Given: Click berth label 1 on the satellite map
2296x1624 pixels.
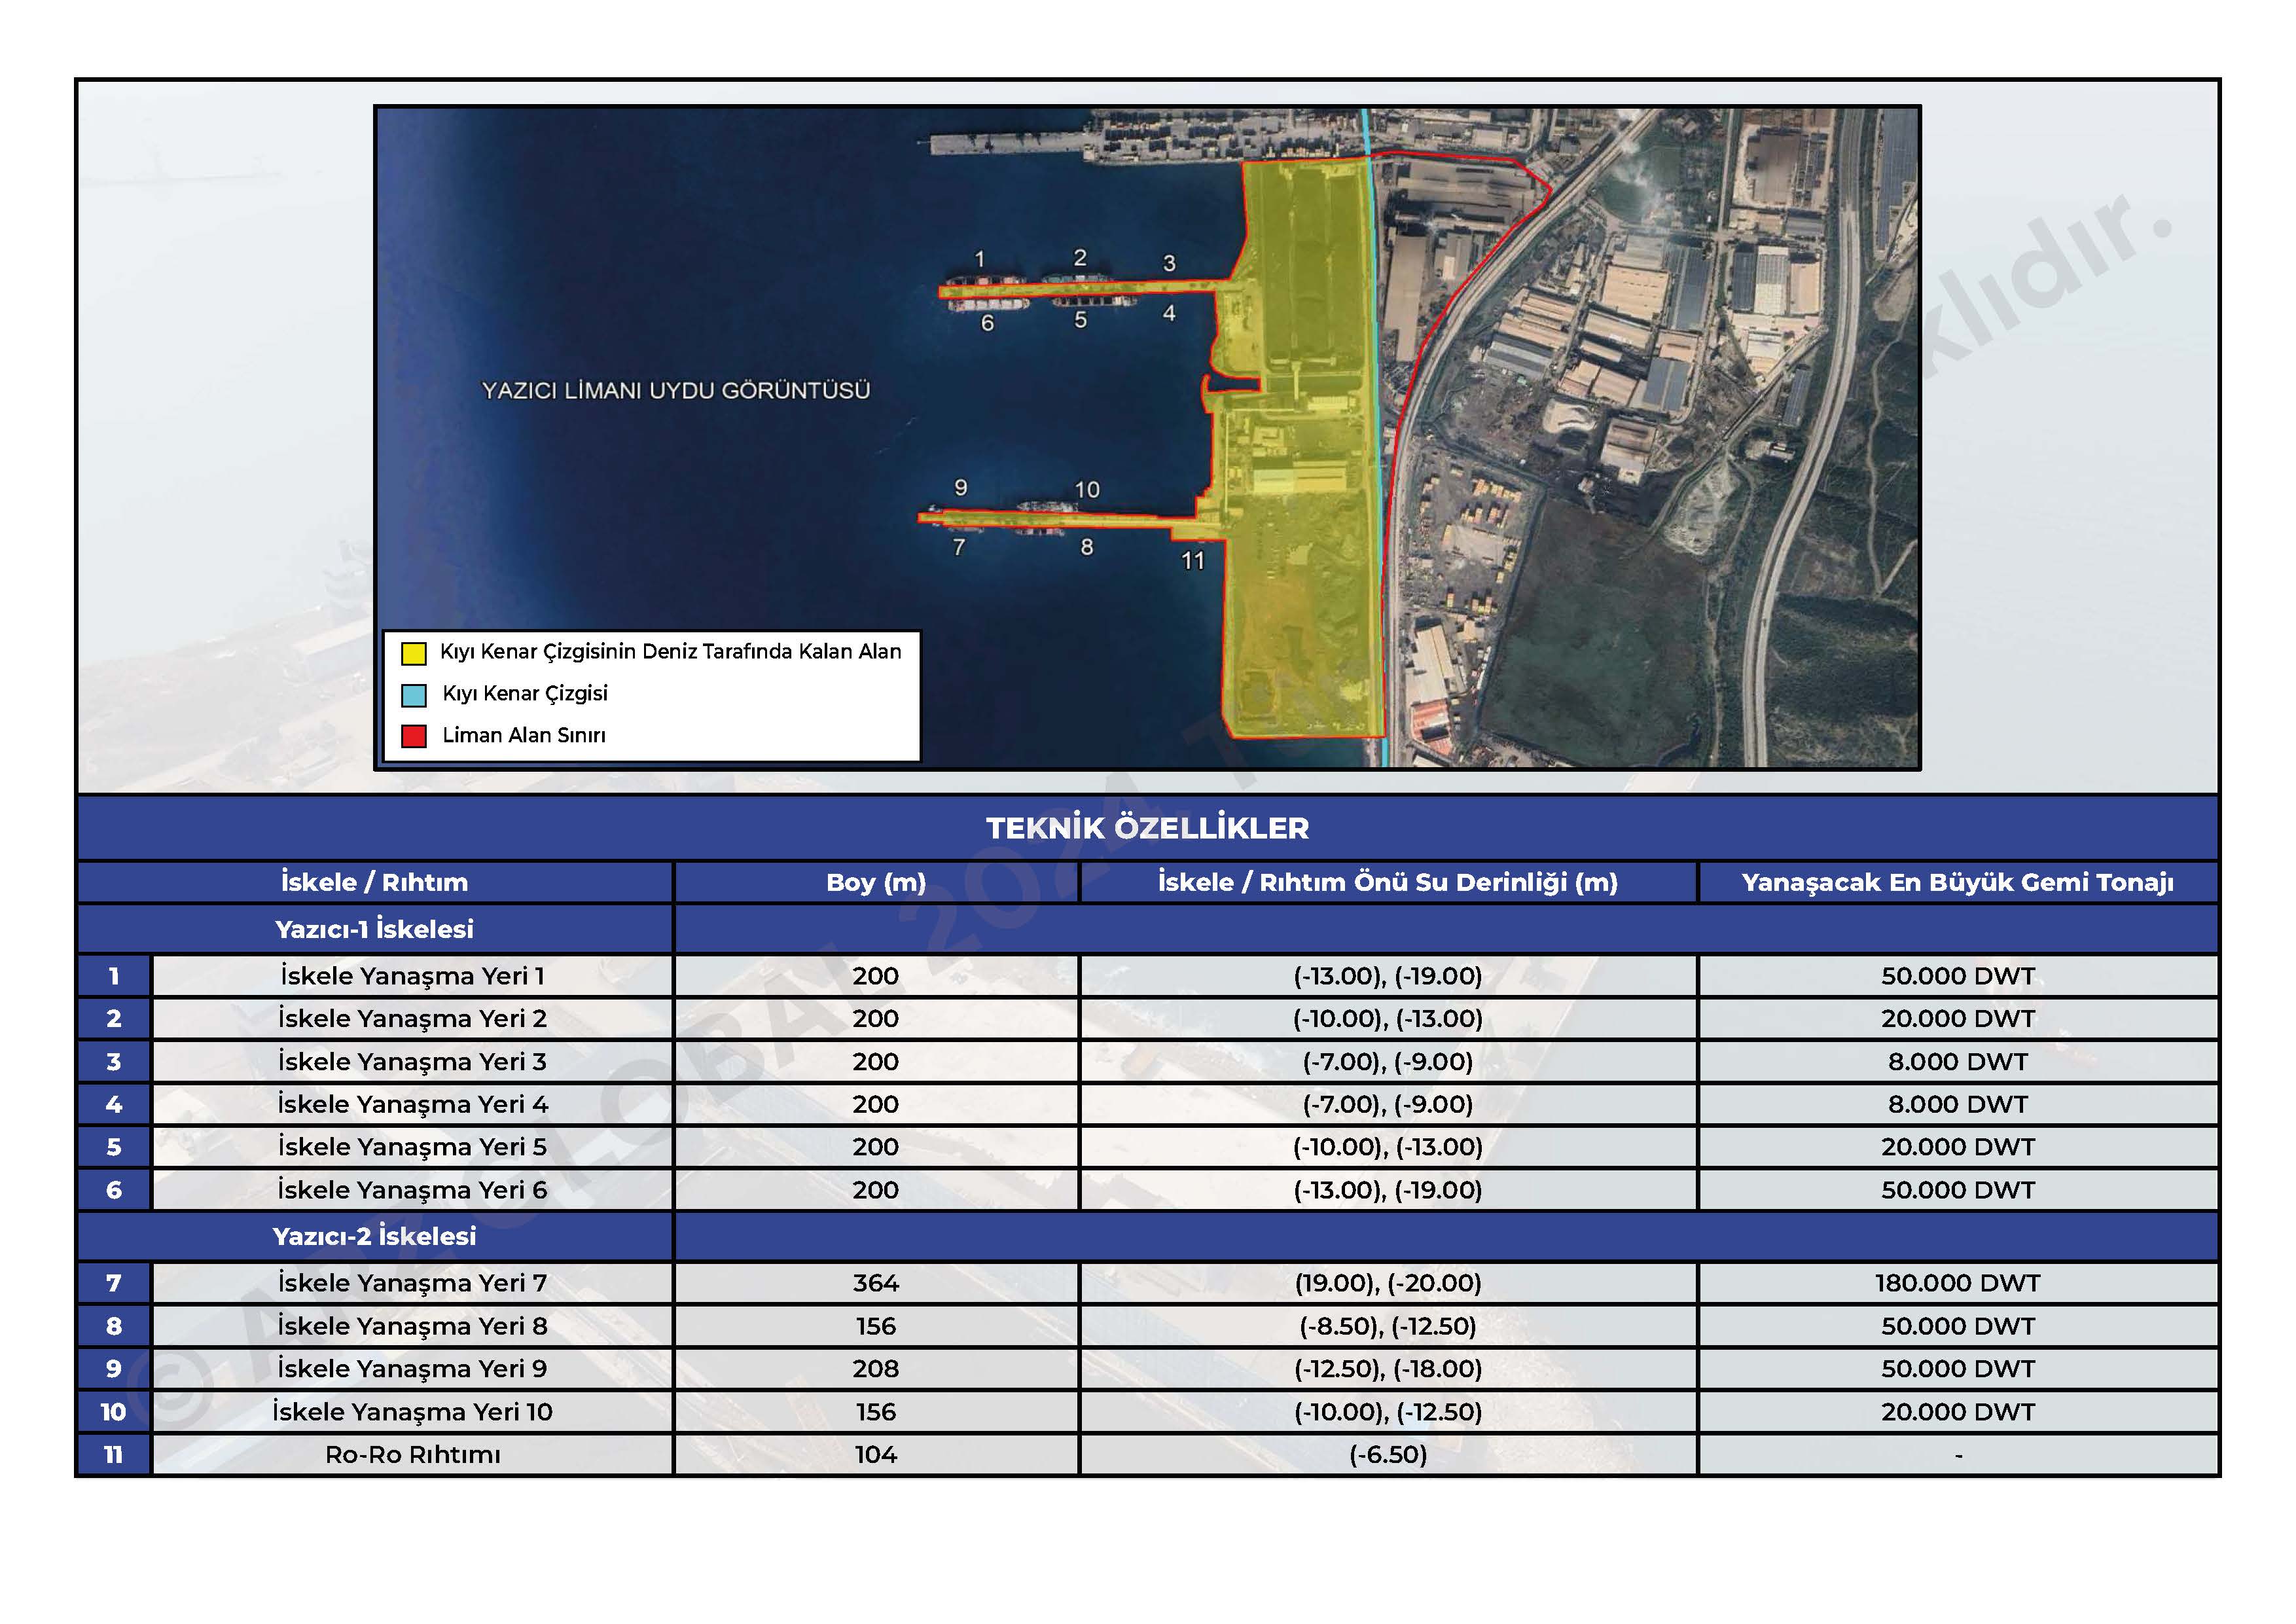Looking at the screenshot, I should tap(980, 260).
